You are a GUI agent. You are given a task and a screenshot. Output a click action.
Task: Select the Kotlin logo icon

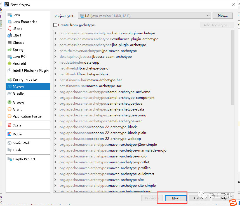pos(10,134)
